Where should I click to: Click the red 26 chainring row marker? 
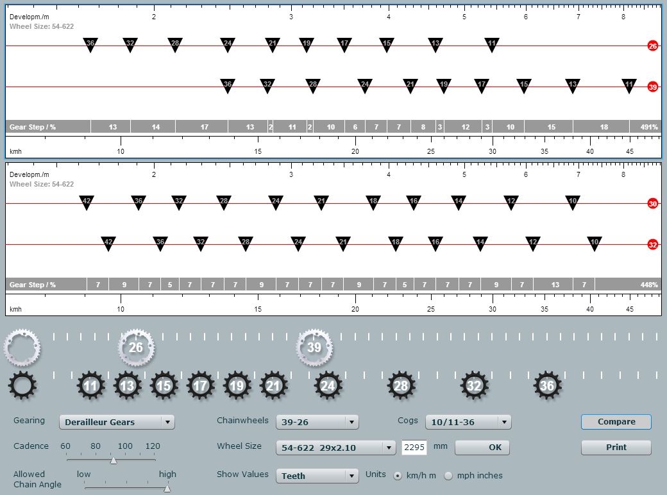tap(653, 46)
